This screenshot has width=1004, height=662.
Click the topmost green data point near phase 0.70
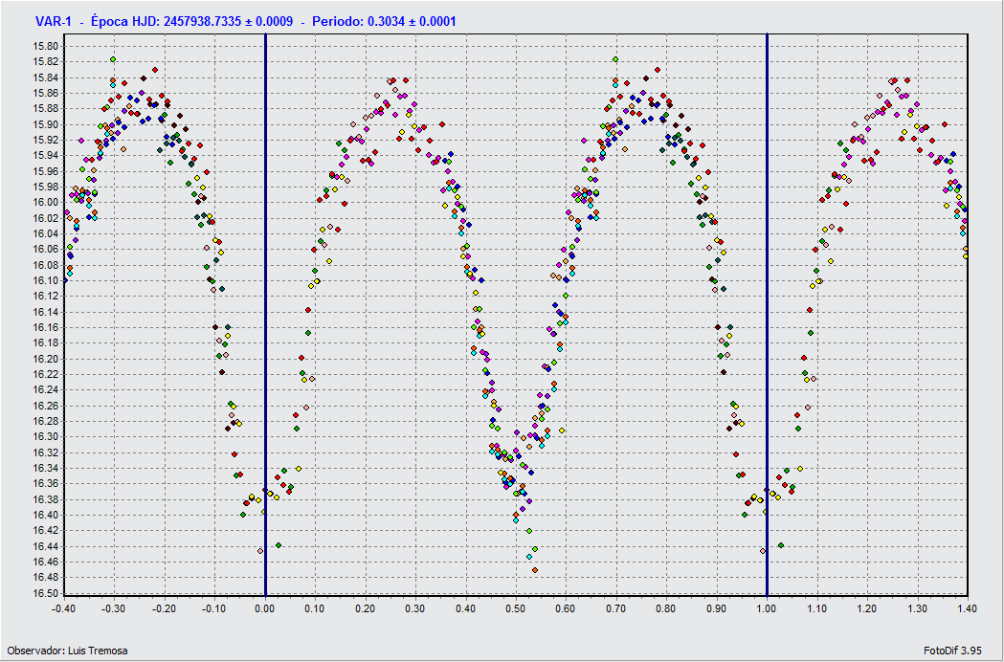(x=615, y=59)
